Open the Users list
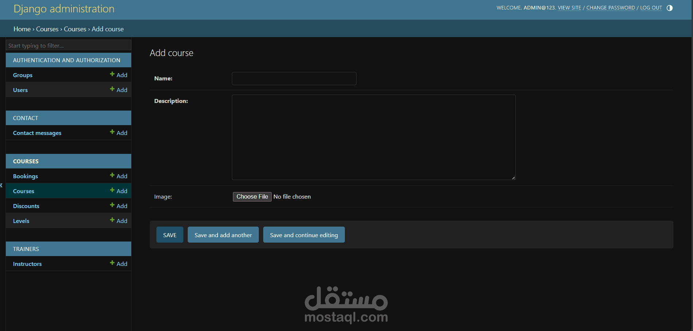The image size is (693, 331). tap(20, 90)
